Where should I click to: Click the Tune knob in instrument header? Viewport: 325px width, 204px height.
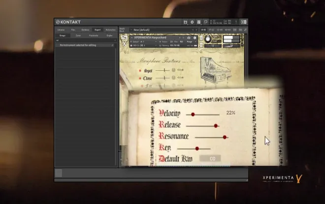point(207,39)
